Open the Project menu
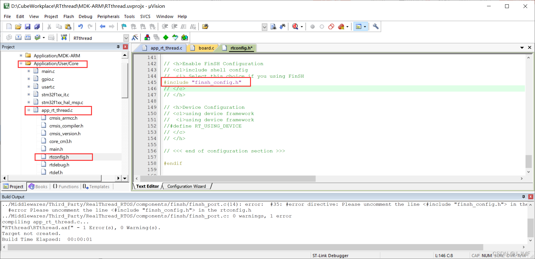The width and height of the screenshot is (535, 259). point(51,17)
